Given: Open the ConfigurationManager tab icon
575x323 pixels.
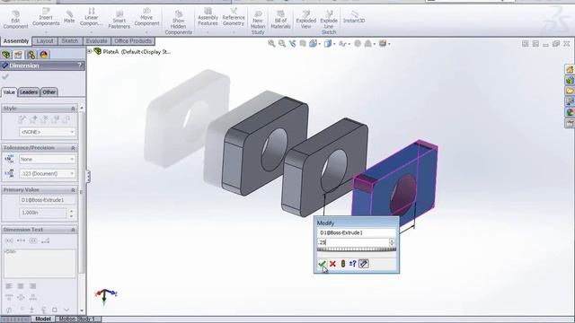Looking at the screenshot, I should click(31, 55).
